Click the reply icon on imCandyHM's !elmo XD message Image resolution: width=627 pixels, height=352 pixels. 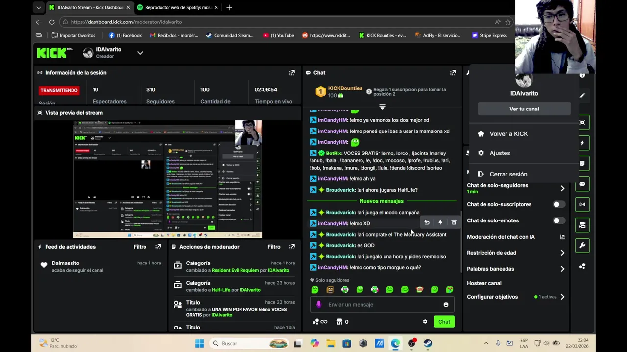427,222
